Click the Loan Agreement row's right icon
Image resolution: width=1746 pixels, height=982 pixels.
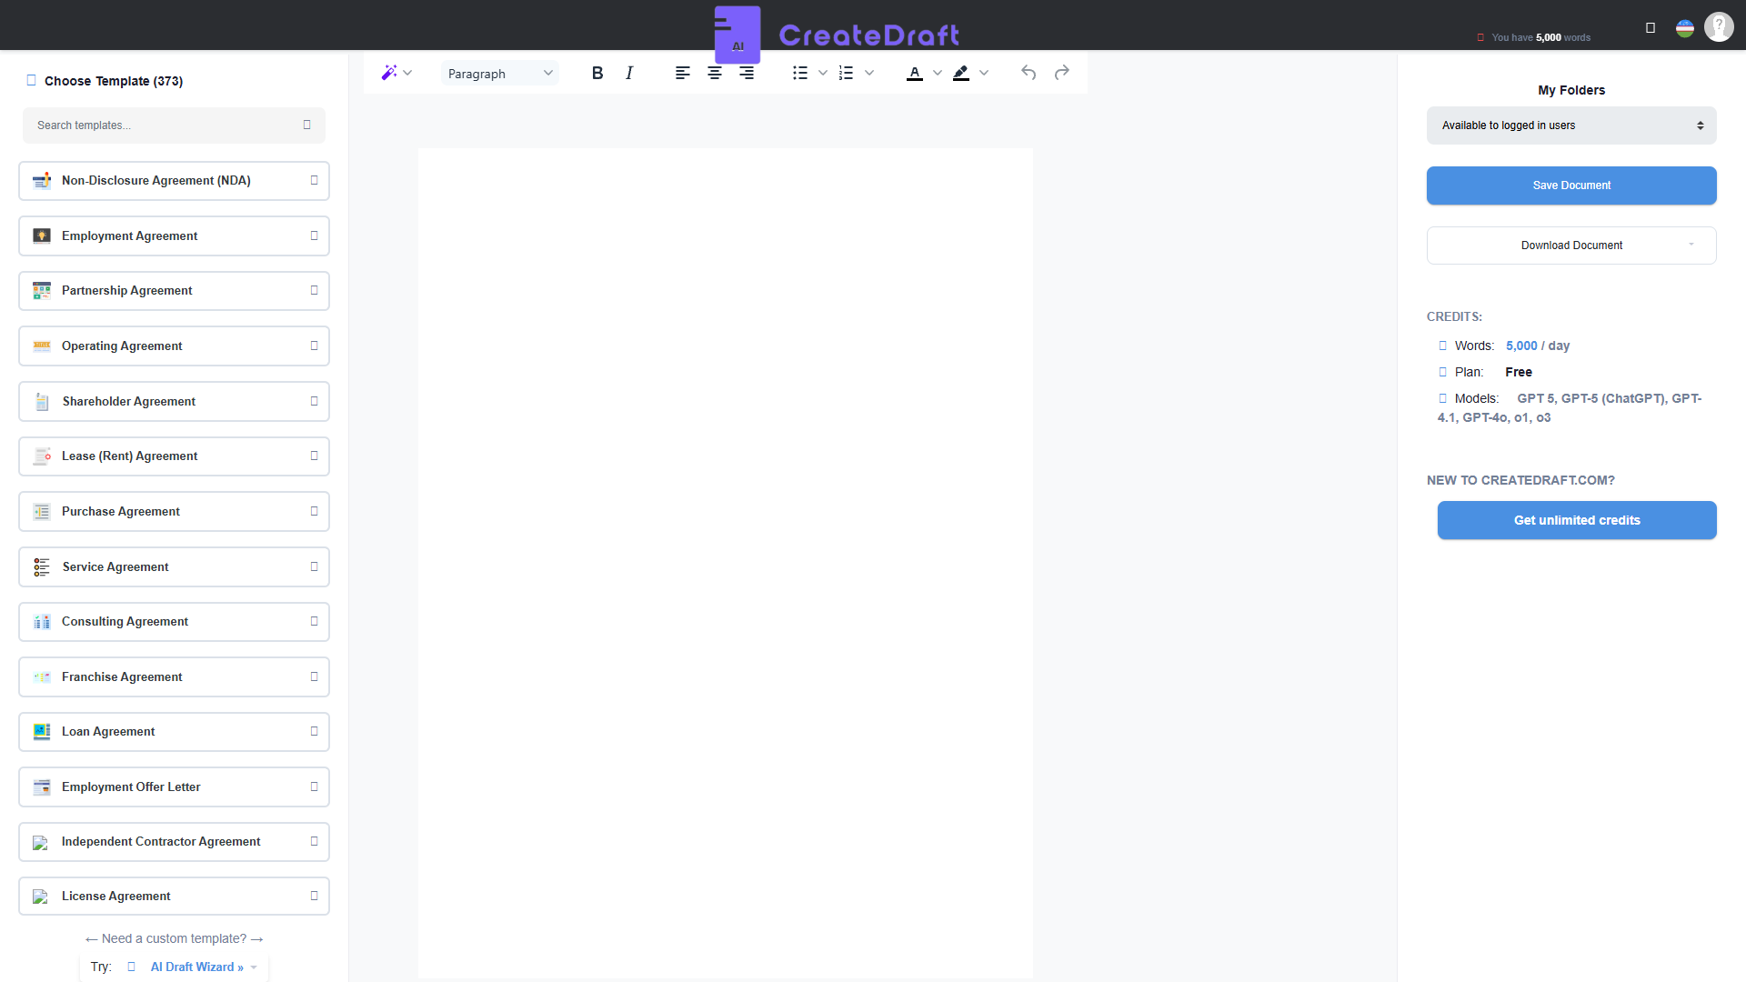315,732
